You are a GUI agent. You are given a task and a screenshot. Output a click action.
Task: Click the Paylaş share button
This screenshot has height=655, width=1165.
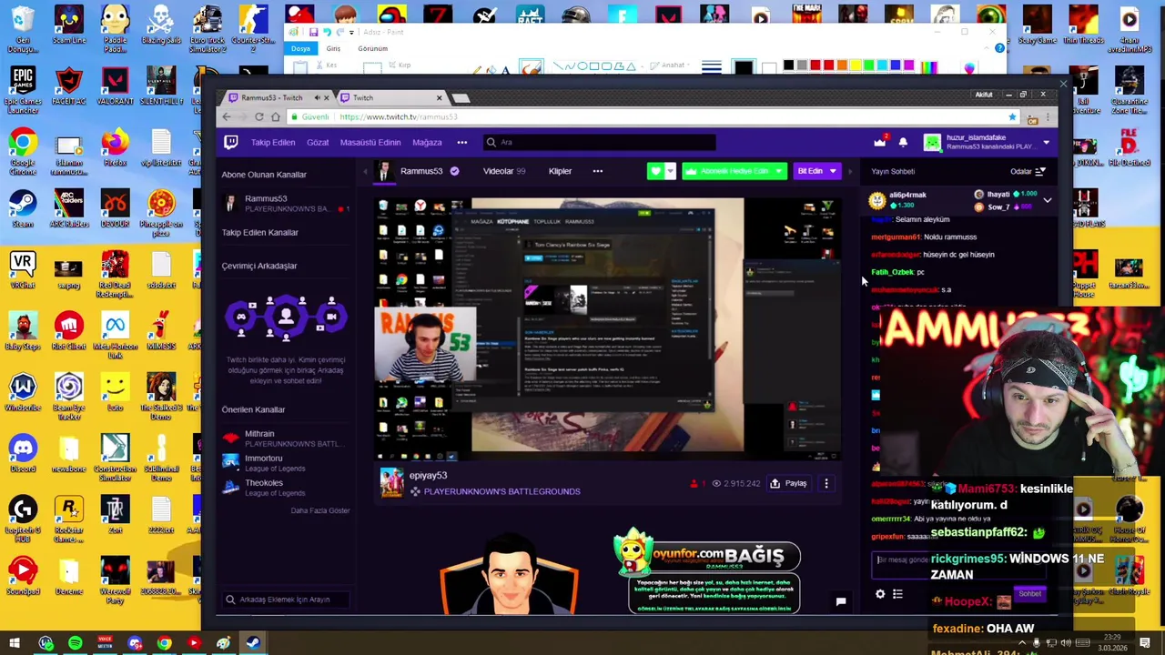coord(789,484)
